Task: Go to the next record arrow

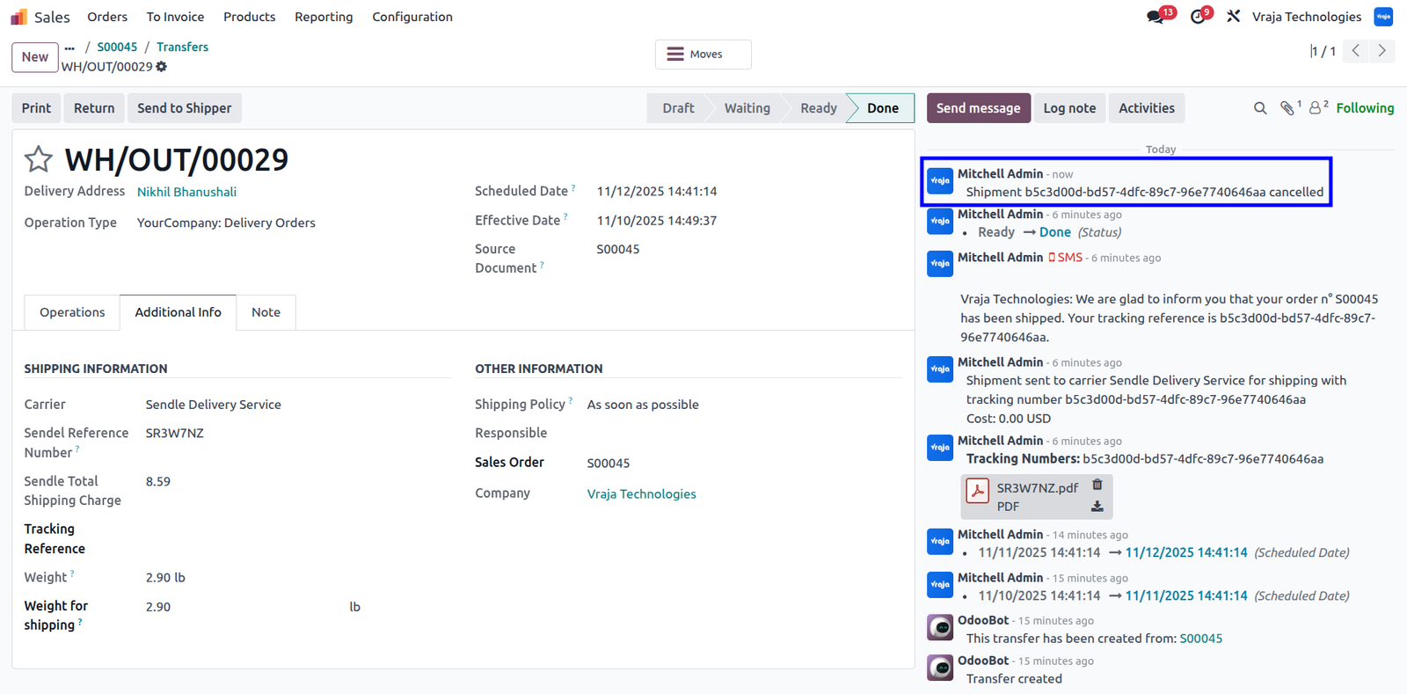Action: tap(1382, 51)
